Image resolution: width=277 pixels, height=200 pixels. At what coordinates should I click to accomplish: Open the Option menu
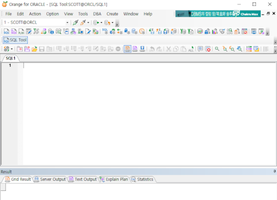tap(52, 14)
